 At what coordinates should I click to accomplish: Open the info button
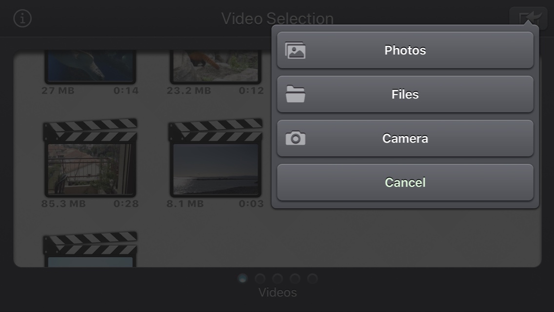pyautogui.click(x=22, y=19)
